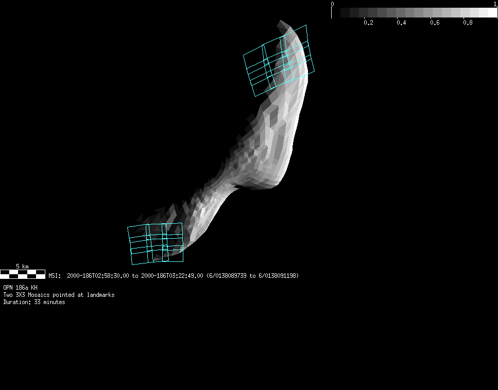Click the "5 km" scale label
Viewport: 498px width, 390px height.
(22, 267)
